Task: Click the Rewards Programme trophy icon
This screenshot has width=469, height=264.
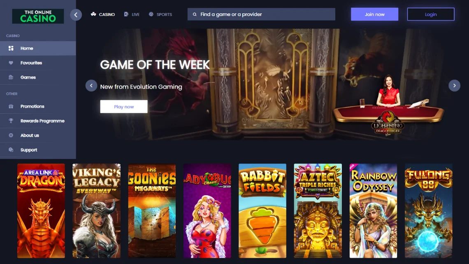Action: point(11,121)
